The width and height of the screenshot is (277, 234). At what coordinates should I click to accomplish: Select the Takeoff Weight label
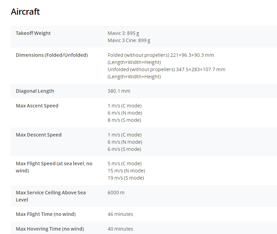[x=33, y=33]
